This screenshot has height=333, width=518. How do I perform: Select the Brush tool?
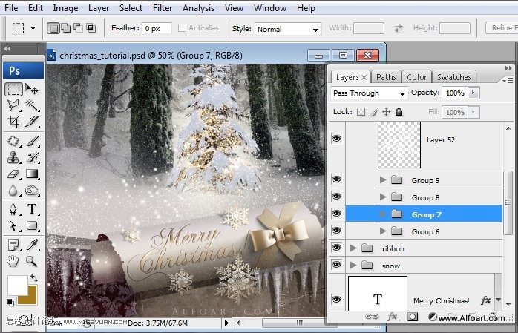[33, 140]
